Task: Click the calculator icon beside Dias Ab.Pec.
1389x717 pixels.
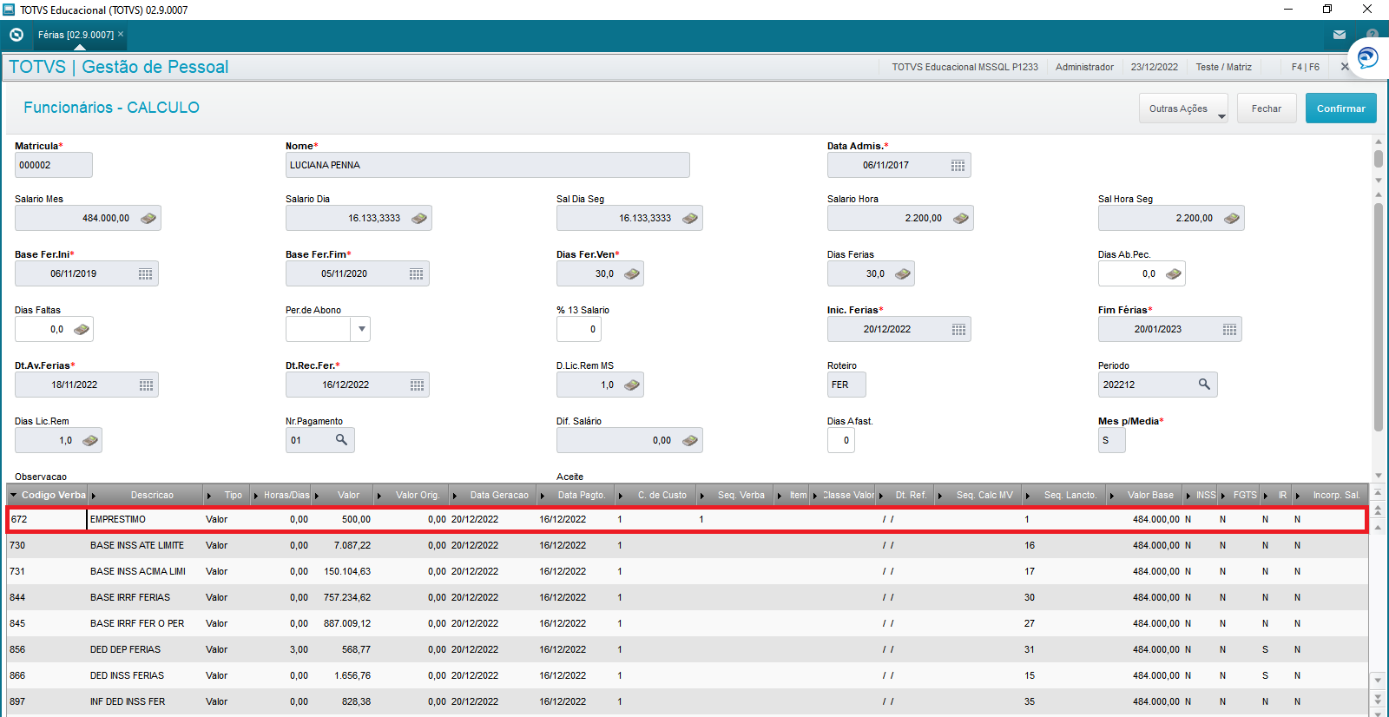Action: tap(1174, 273)
